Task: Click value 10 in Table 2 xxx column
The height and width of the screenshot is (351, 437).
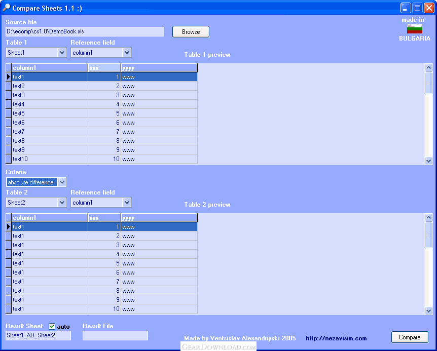Action: pos(104,309)
